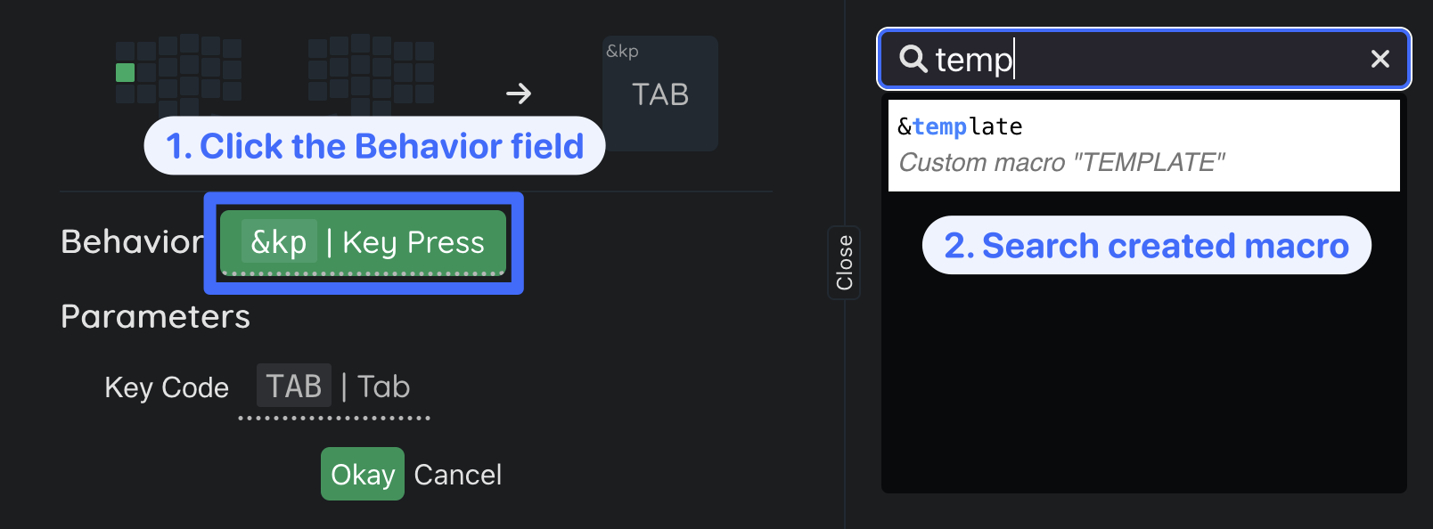Click the '2. Search created macro' callout

[x=1146, y=246]
